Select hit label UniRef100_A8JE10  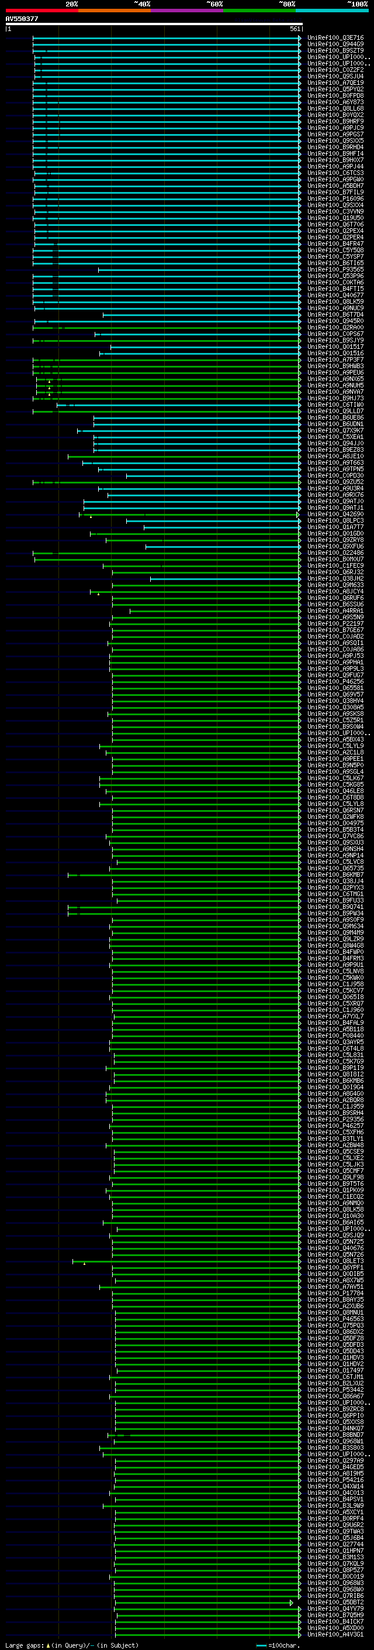[335, 456]
